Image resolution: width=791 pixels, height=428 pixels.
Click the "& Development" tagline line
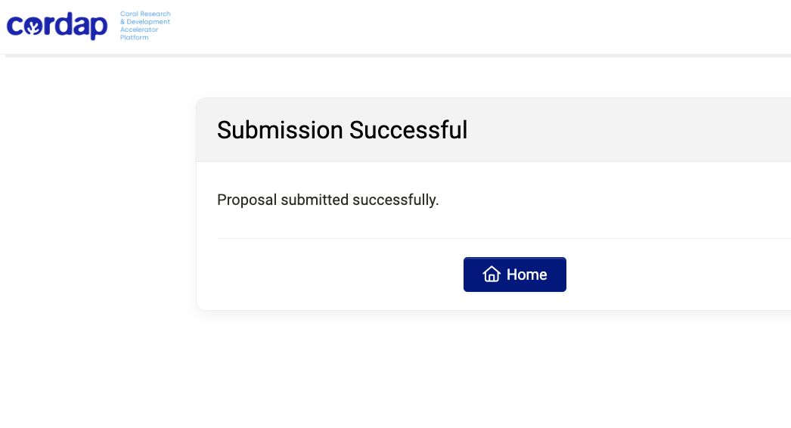[145, 22]
